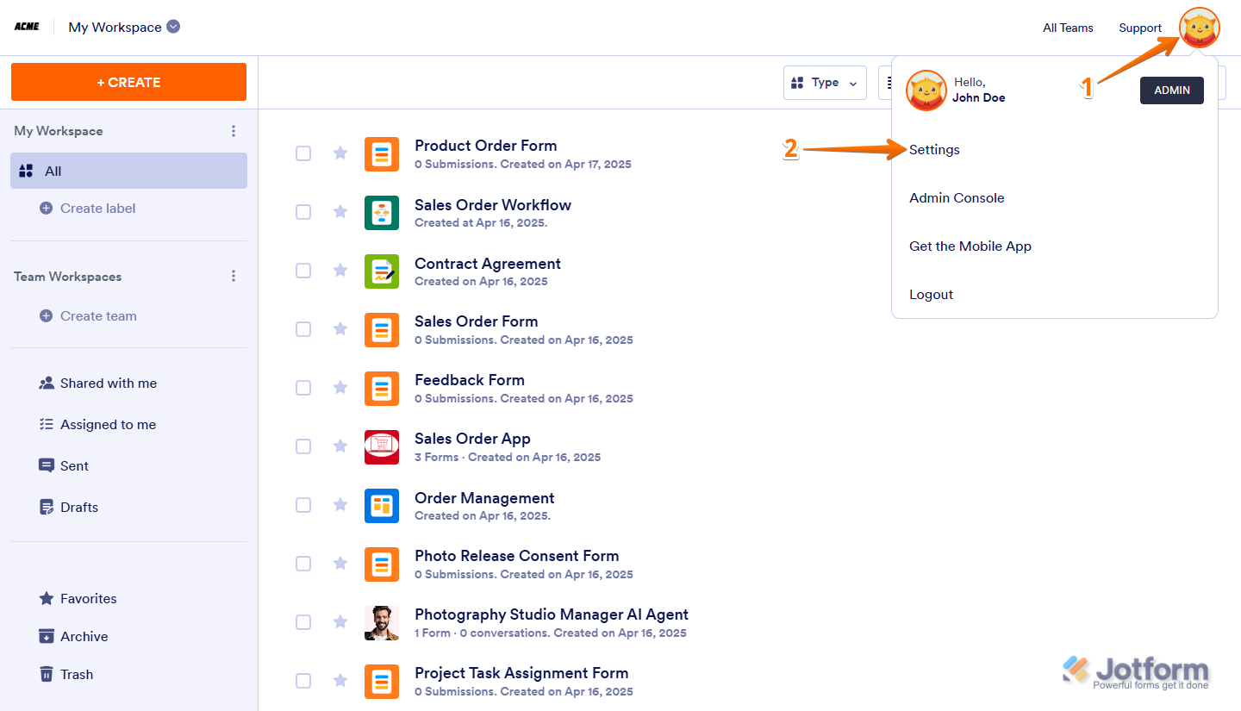Tick the Photo Release Consent Form checkbox
The width and height of the screenshot is (1241, 711).
click(303, 564)
